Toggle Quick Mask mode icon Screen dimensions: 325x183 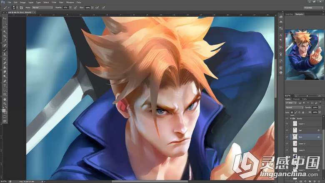coord(5,117)
